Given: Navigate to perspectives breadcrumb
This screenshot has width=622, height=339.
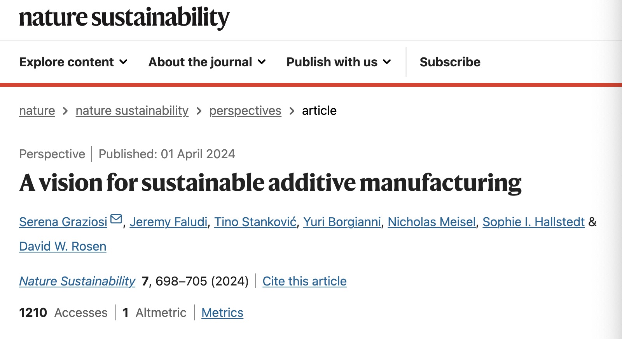Looking at the screenshot, I should [245, 111].
